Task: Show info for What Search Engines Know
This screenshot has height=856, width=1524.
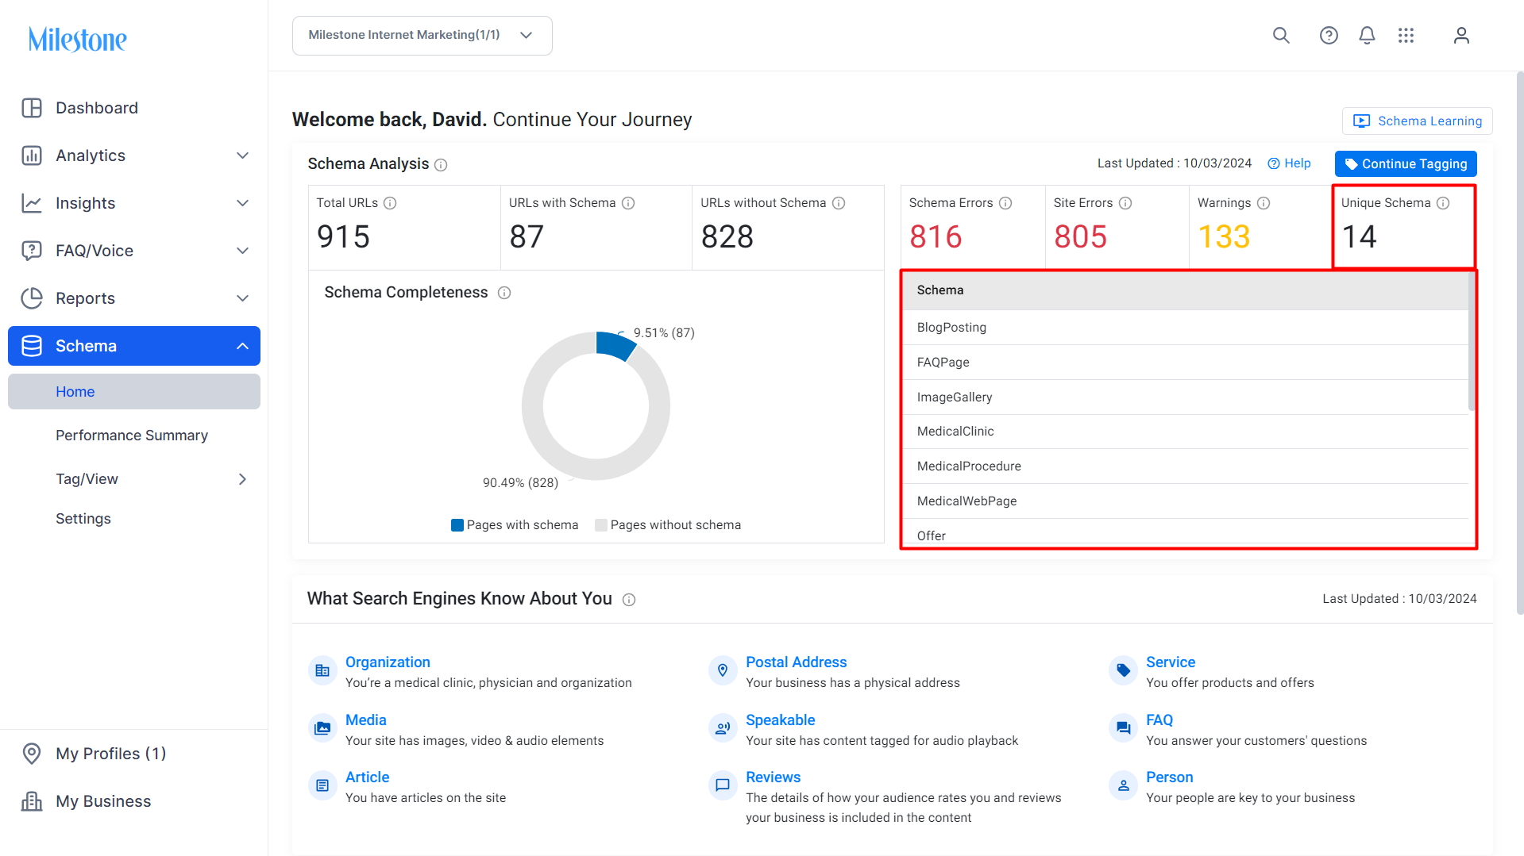Action: pyautogui.click(x=629, y=600)
